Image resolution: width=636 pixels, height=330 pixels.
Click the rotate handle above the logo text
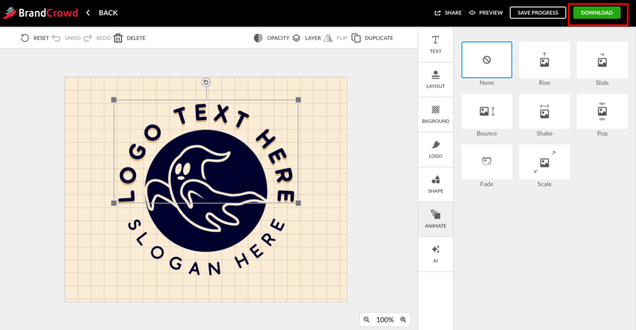pos(206,82)
